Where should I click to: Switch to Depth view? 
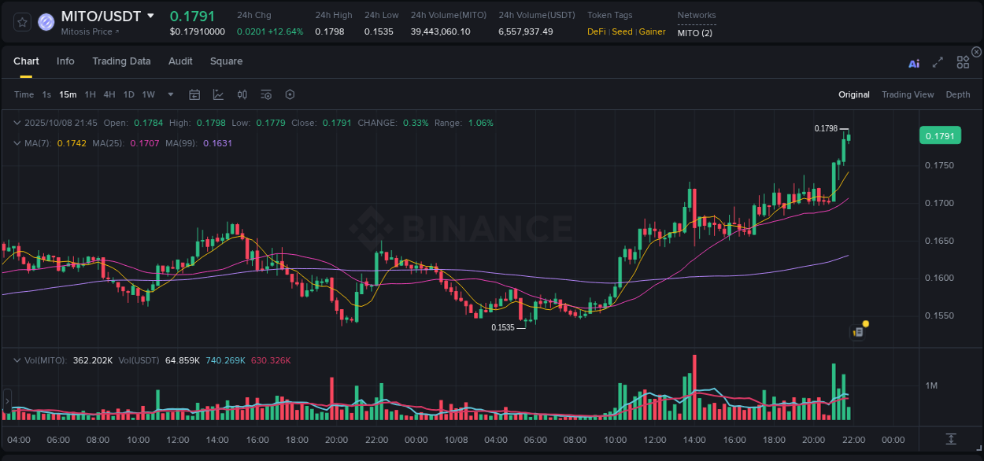(x=958, y=94)
